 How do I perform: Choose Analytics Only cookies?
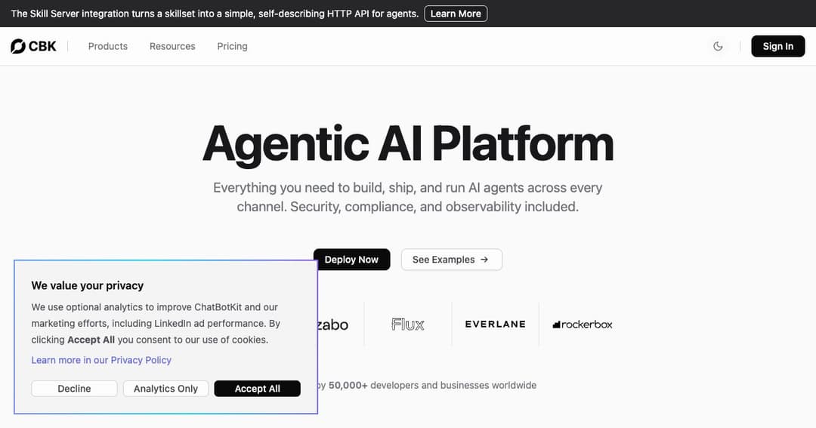pos(165,389)
